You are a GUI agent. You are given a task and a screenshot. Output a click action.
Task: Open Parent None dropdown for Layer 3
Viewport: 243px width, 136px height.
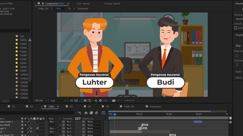[95, 128]
